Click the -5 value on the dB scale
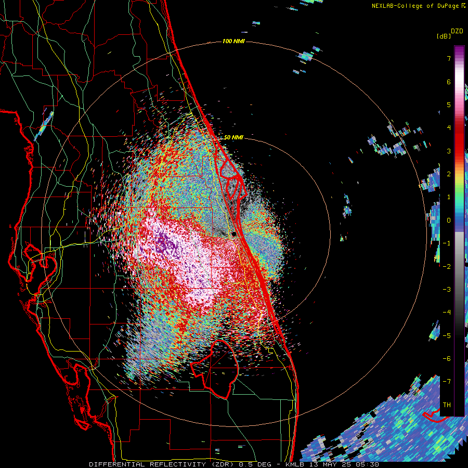468x468 pixels. (x=447, y=336)
